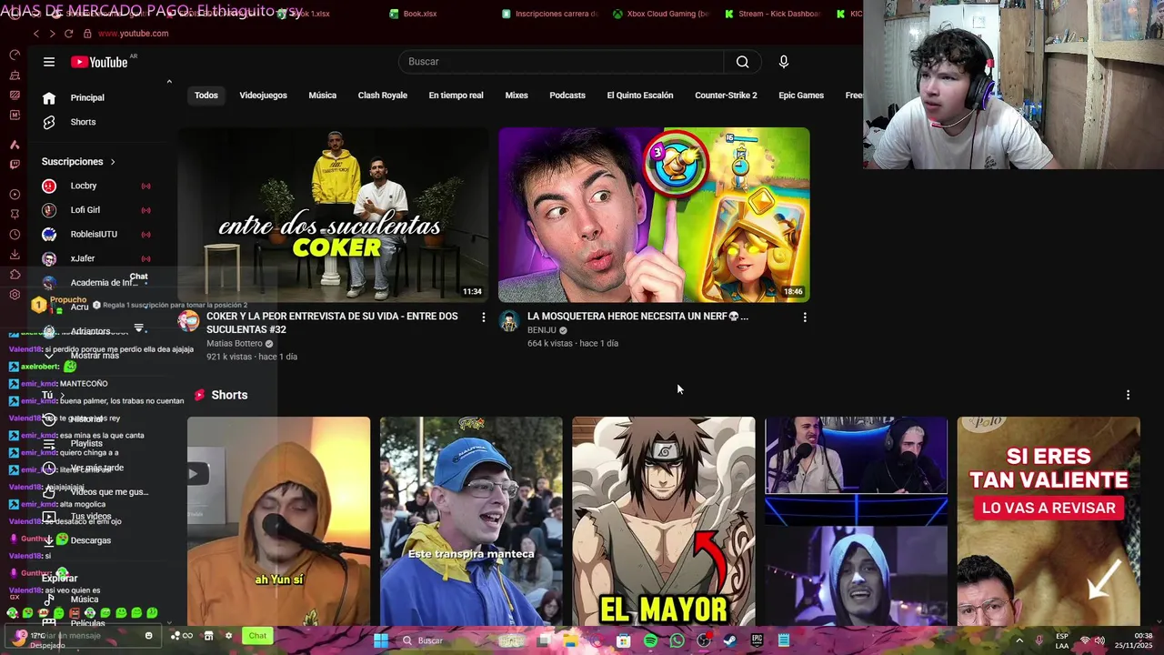Go back with the browser back arrow
Screen dimensions: 1164x655
click(36, 34)
